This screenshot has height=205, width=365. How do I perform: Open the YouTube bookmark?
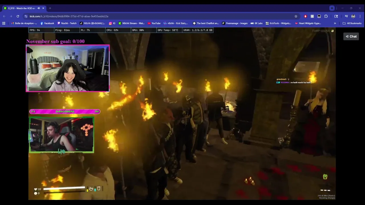[x=154, y=23]
